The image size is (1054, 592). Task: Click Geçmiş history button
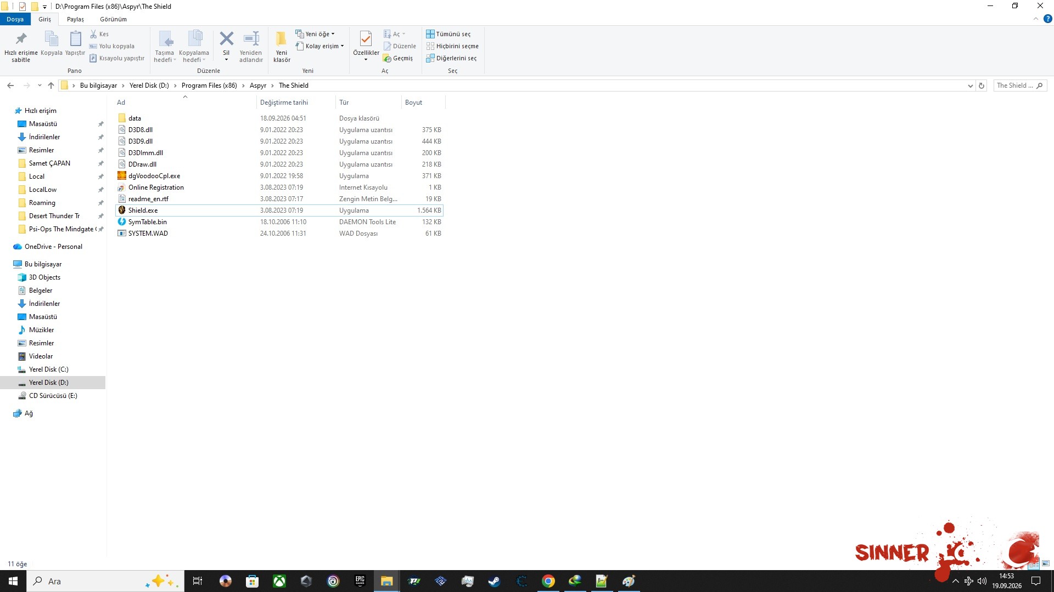[x=398, y=58]
